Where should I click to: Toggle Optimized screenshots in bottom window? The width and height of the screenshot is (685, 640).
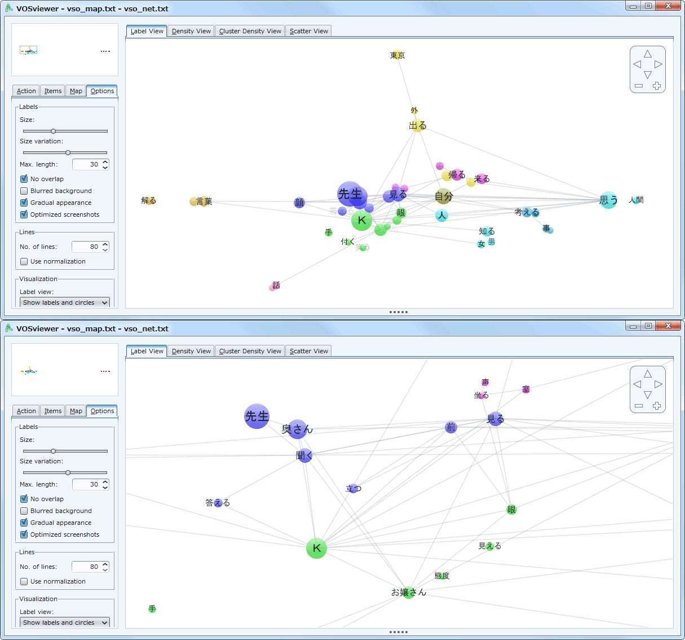coord(24,534)
